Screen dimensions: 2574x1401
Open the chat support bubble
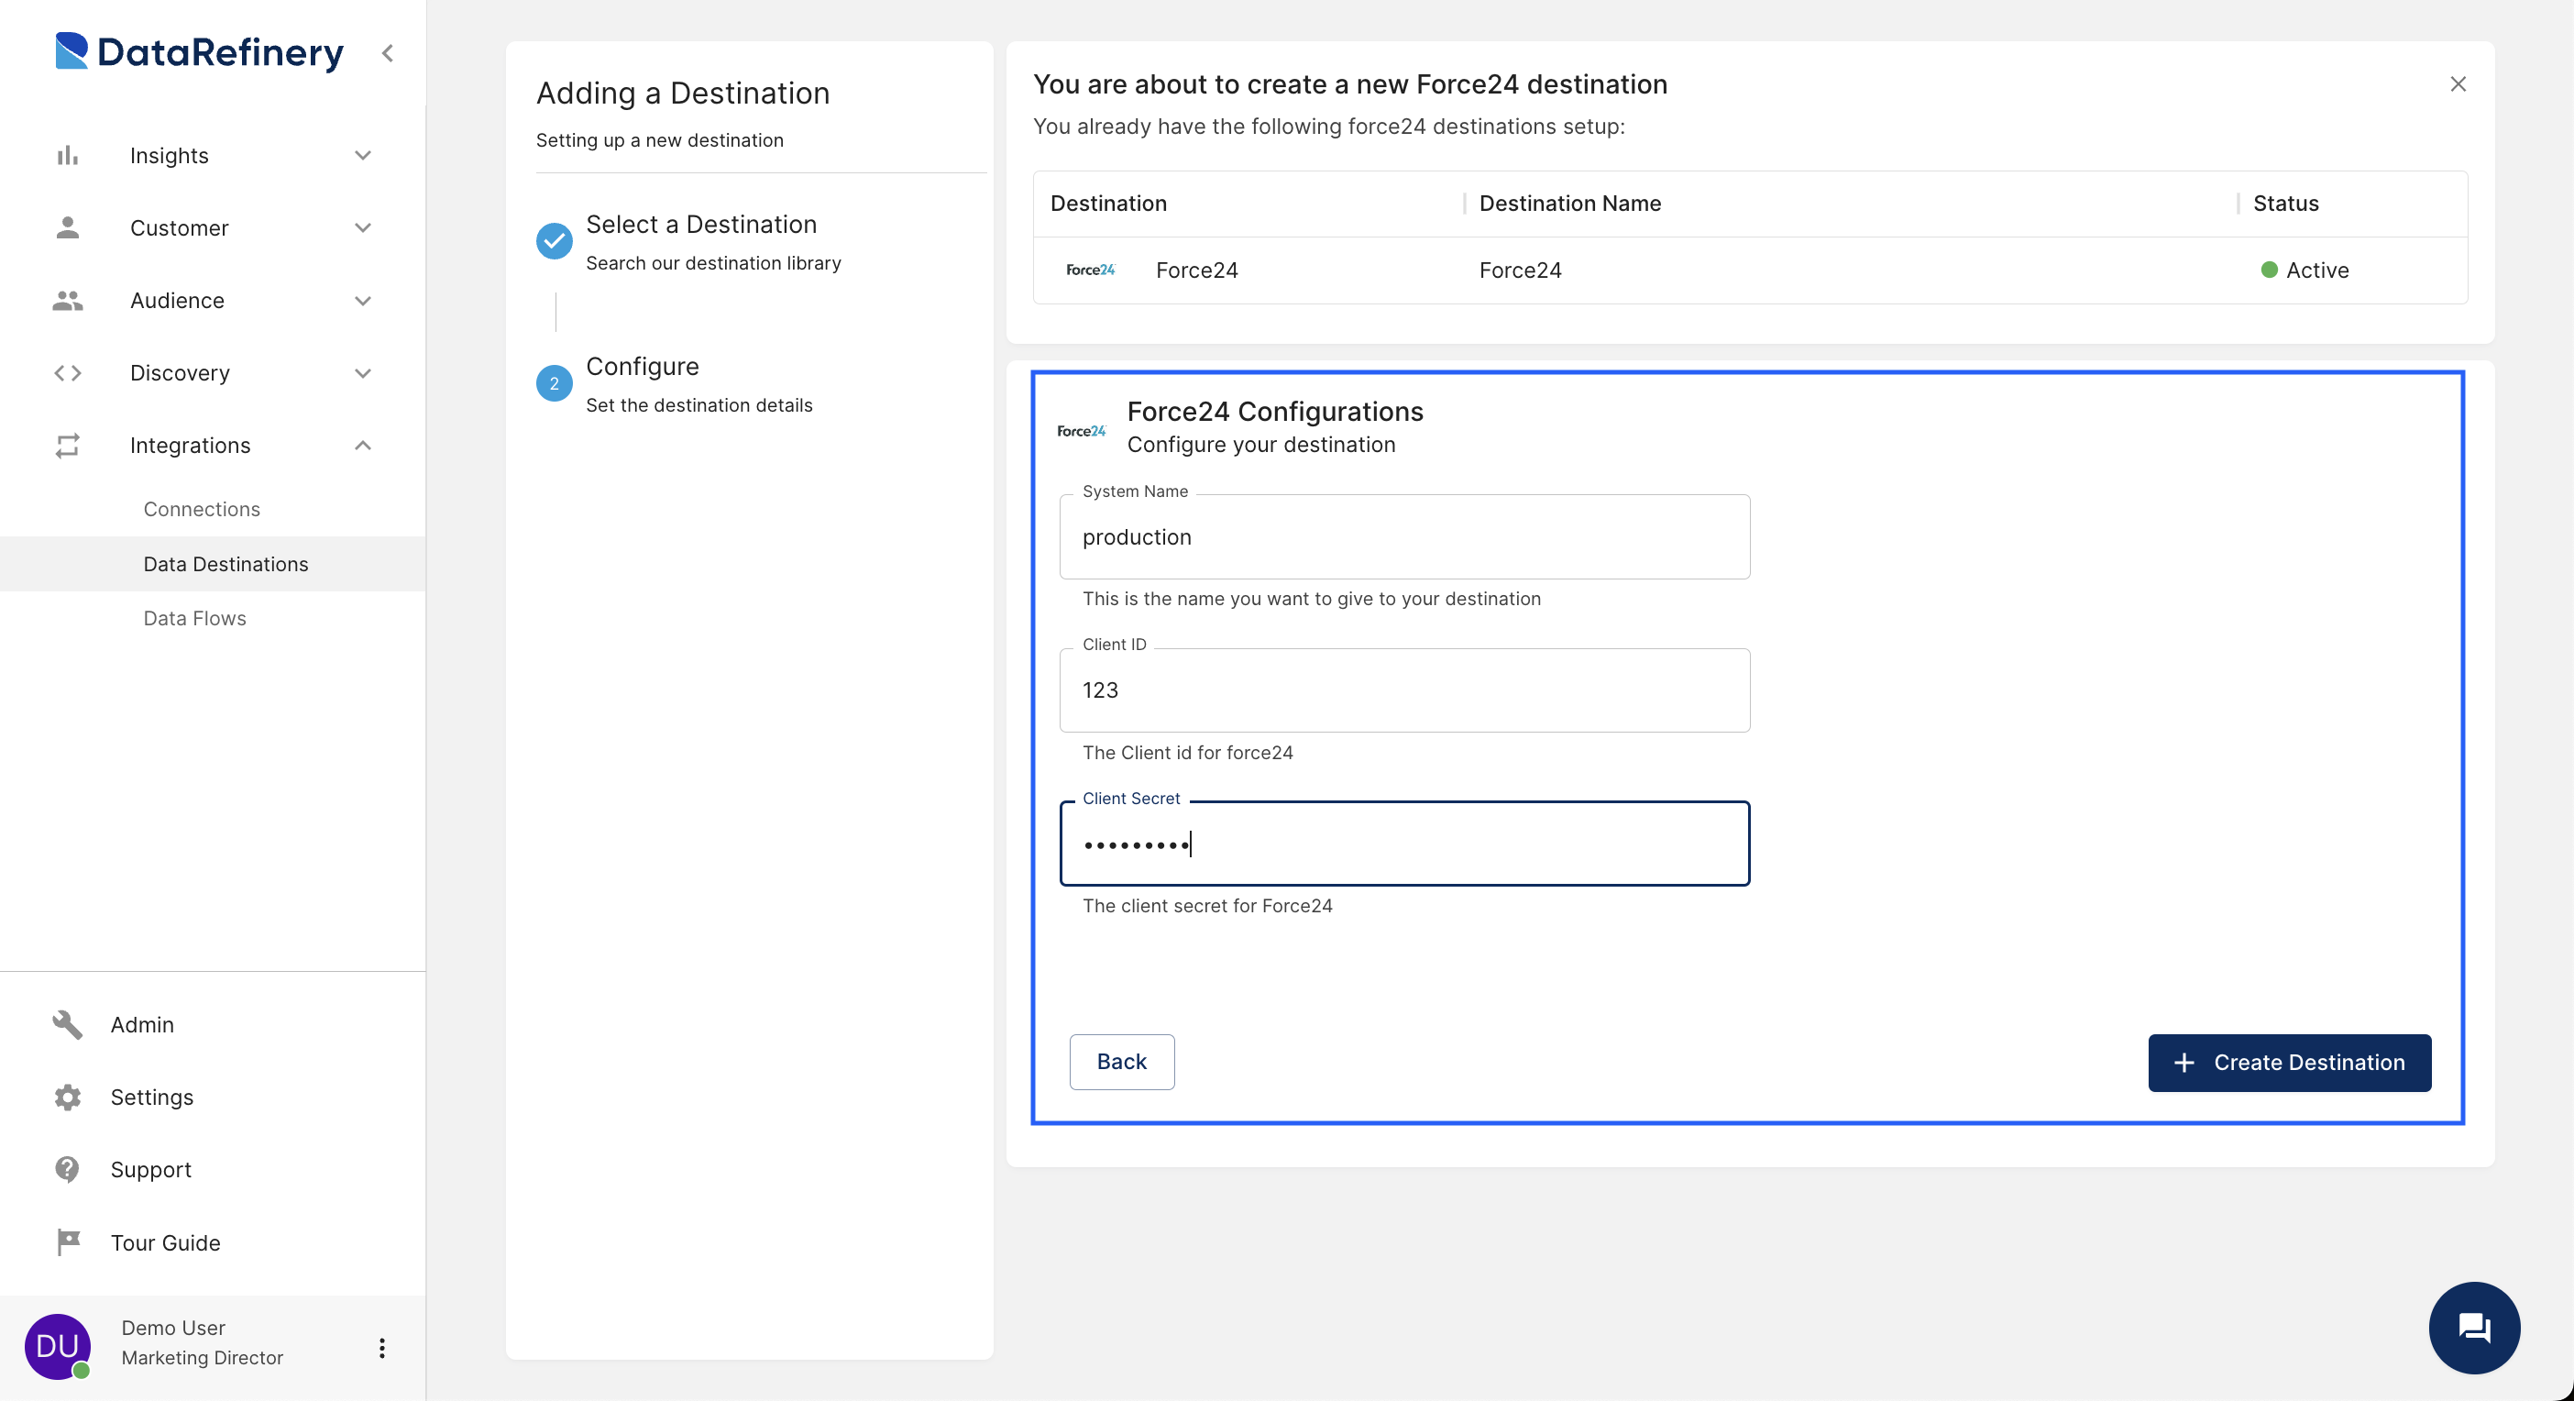(x=2474, y=1328)
